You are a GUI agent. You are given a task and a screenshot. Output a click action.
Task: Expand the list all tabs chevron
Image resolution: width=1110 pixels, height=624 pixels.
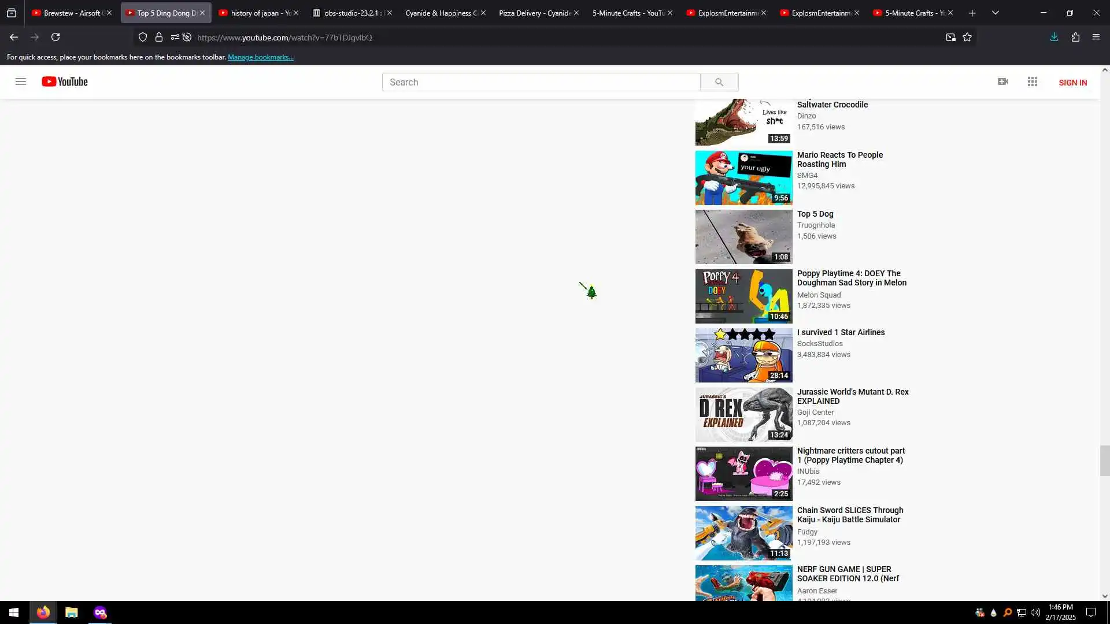[x=995, y=13]
